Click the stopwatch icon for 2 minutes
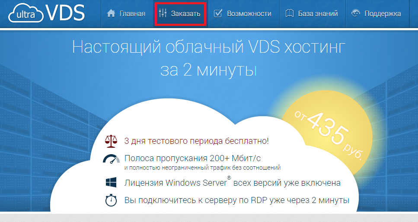418x222 pixels. pyautogui.click(x=111, y=200)
